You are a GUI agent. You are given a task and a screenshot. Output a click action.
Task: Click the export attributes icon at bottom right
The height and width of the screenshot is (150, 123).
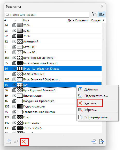click(x=102, y=141)
